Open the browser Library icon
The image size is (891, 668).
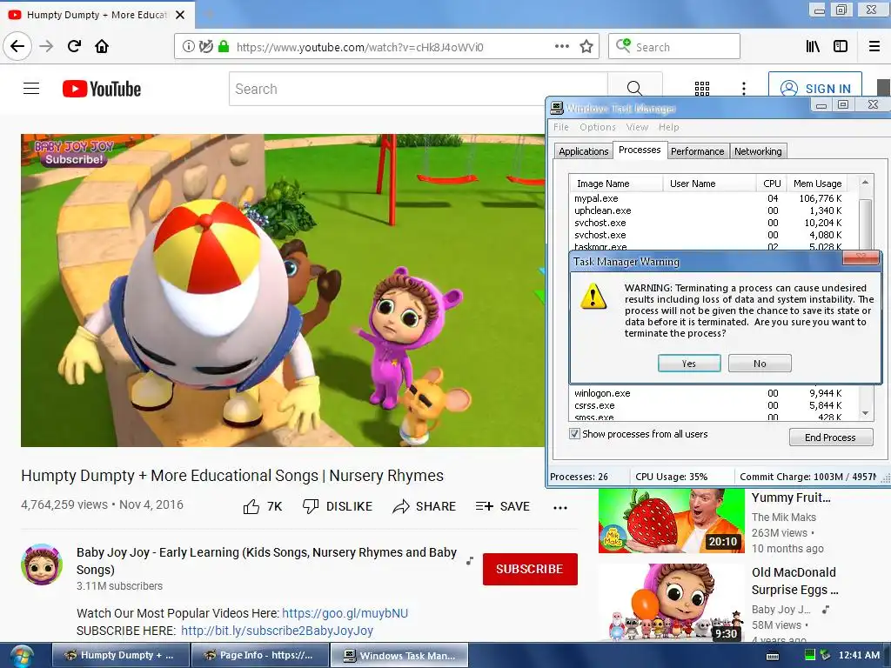(813, 47)
